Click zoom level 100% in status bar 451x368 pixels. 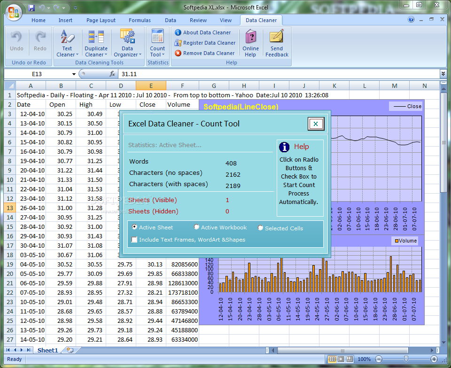tap(364, 359)
